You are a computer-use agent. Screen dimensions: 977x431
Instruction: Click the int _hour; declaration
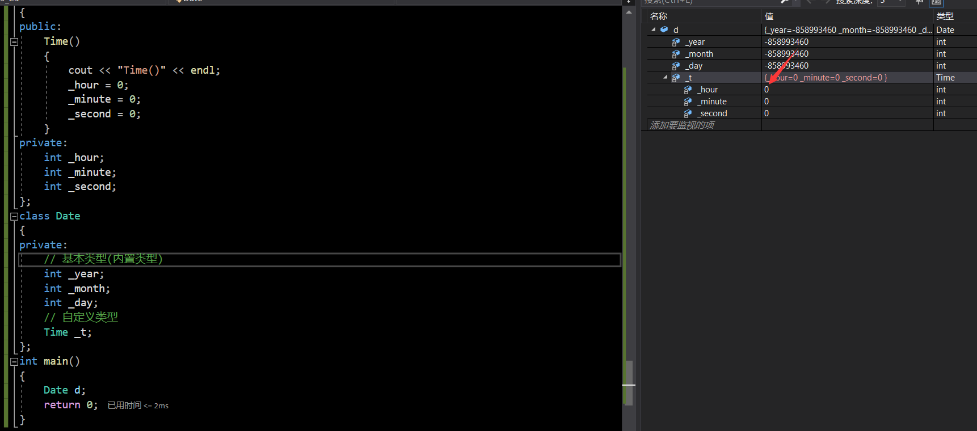pyautogui.click(x=74, y=158)
